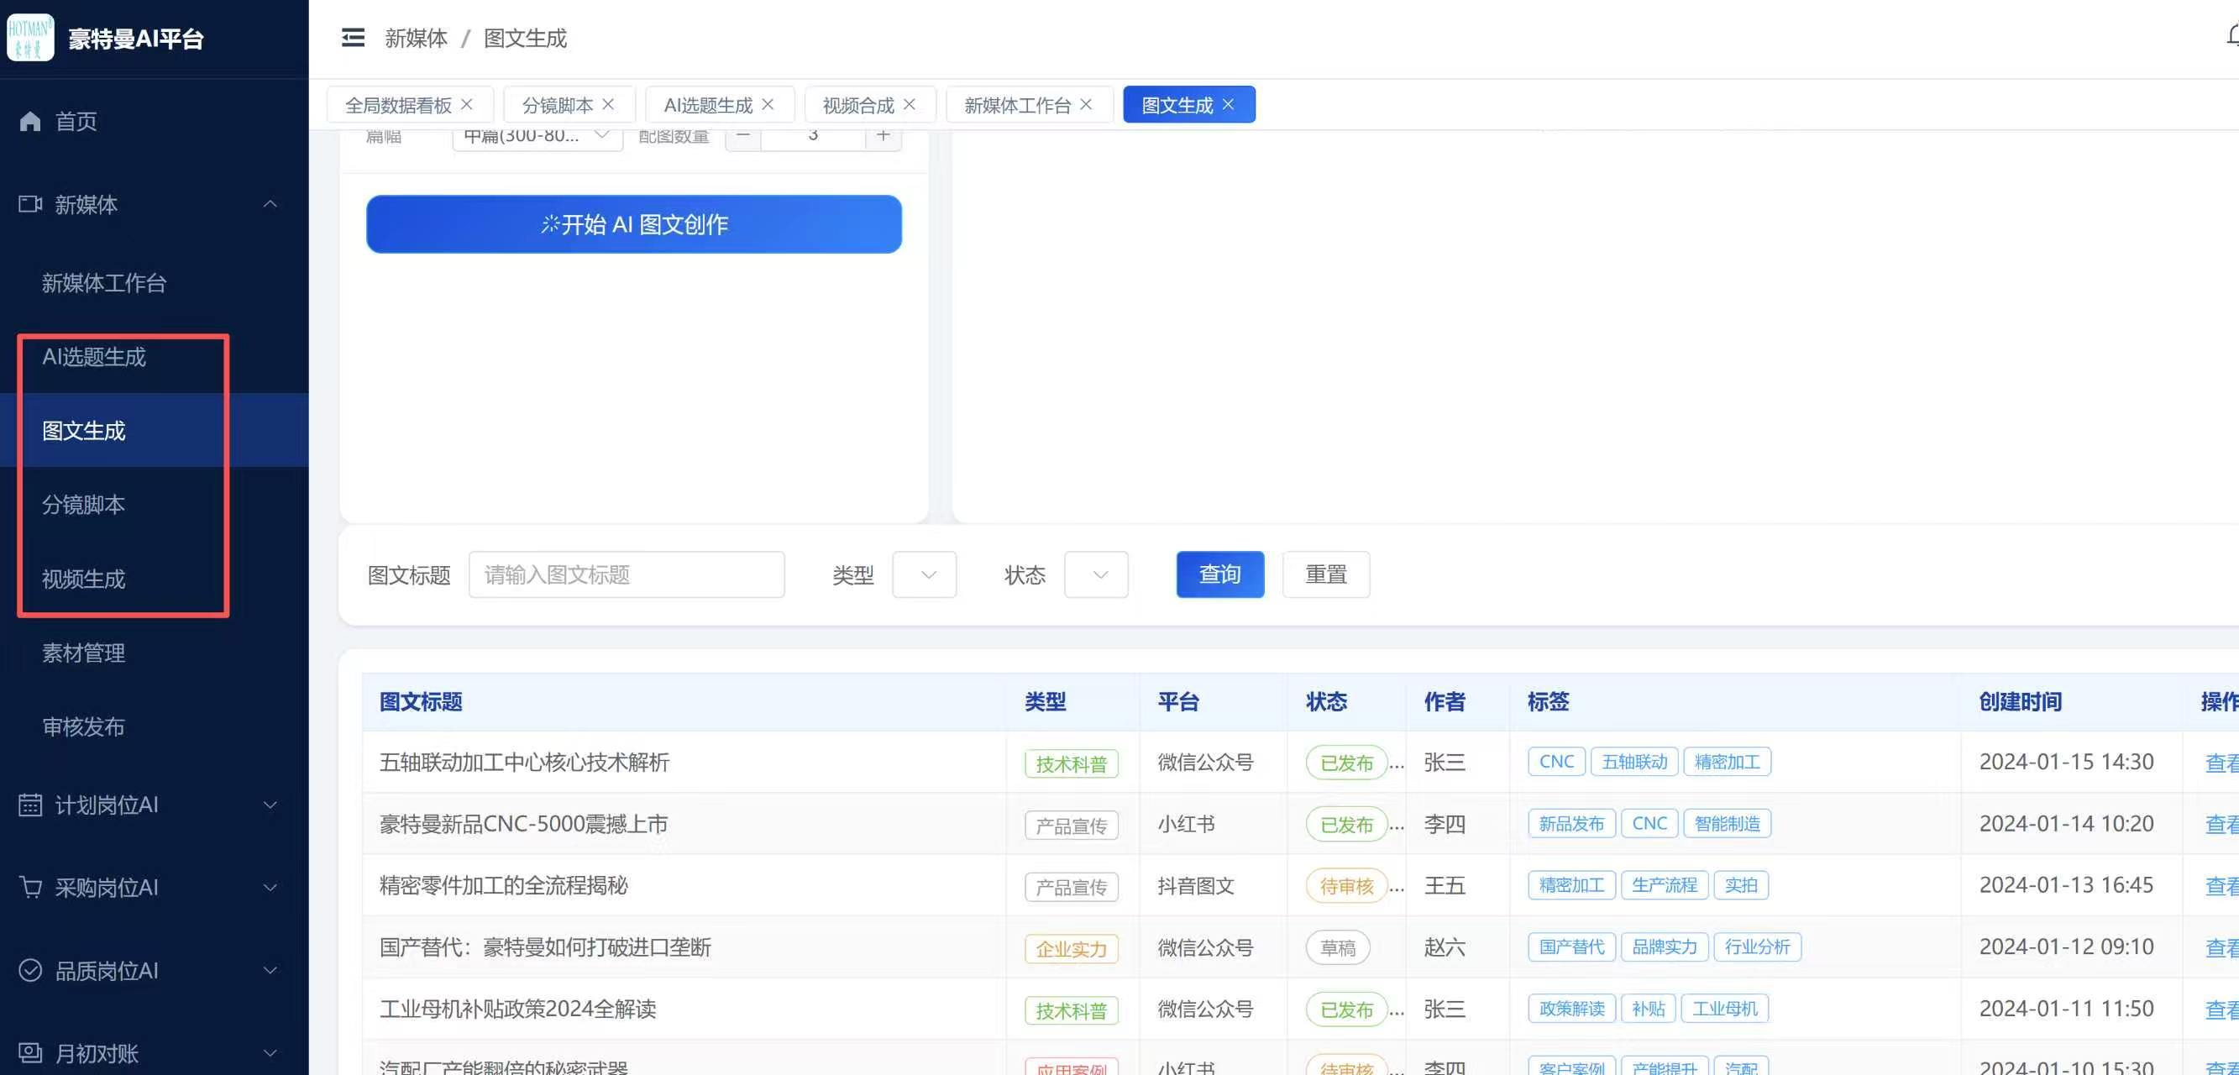This screenshot has width=2239, height=1075.
Task: Close the 视频合成 tab
Action: click(910, 104)
